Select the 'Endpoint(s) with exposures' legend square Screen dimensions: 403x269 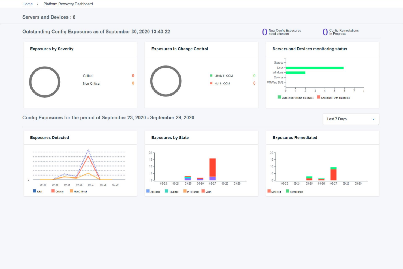319,97
